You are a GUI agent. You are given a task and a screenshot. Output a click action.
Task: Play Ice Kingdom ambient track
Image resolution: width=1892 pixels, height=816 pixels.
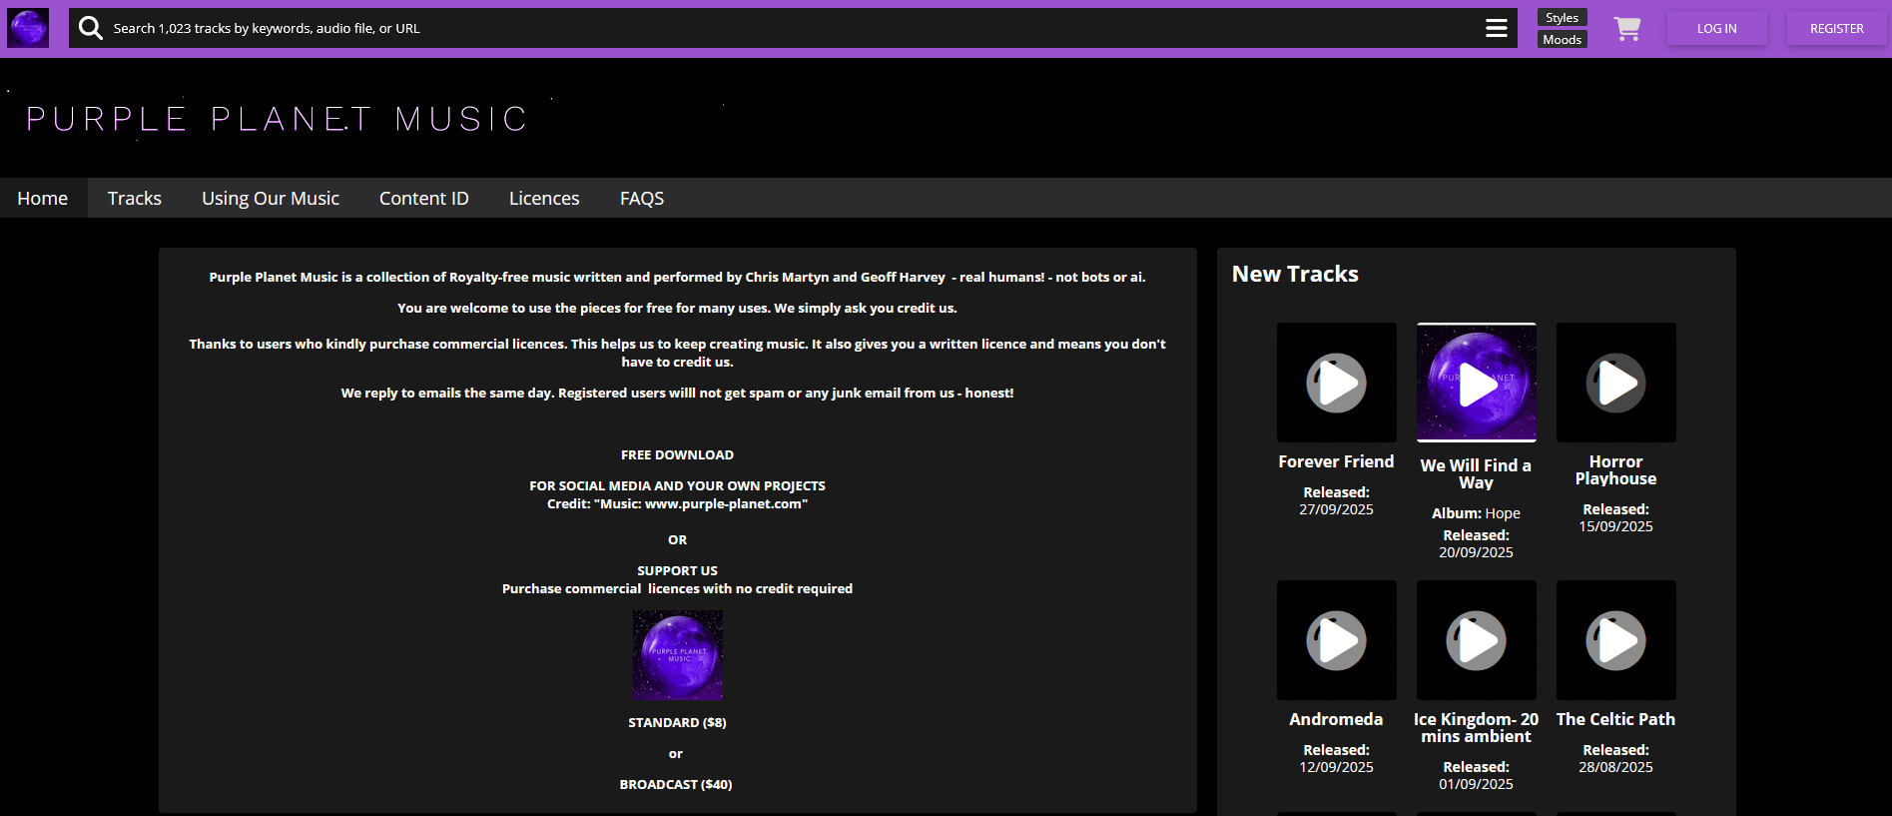tap(1476, 640)
